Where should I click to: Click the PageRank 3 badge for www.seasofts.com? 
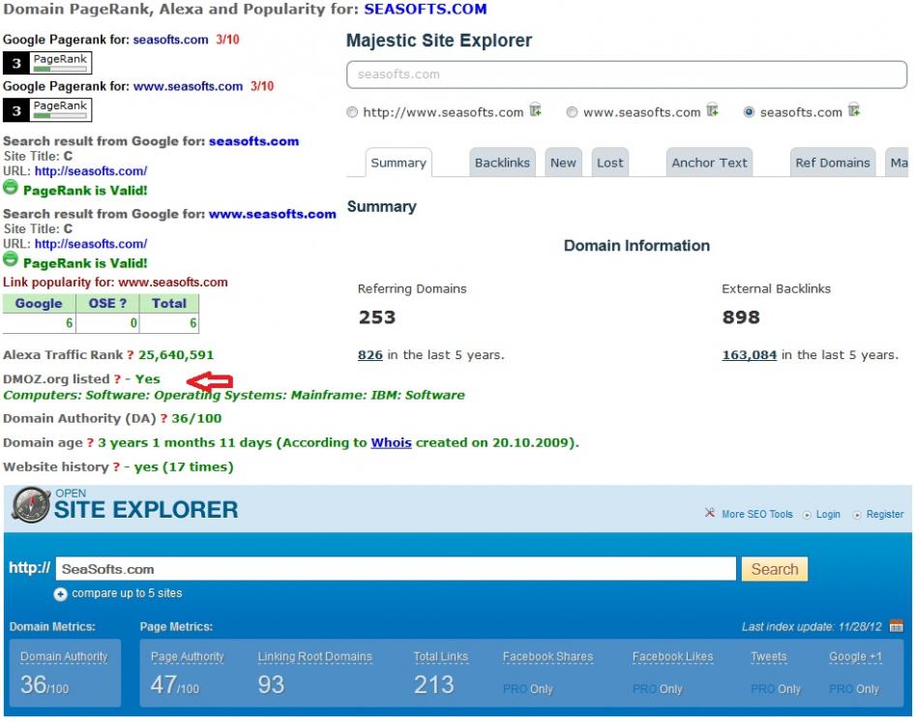(47, 109)
